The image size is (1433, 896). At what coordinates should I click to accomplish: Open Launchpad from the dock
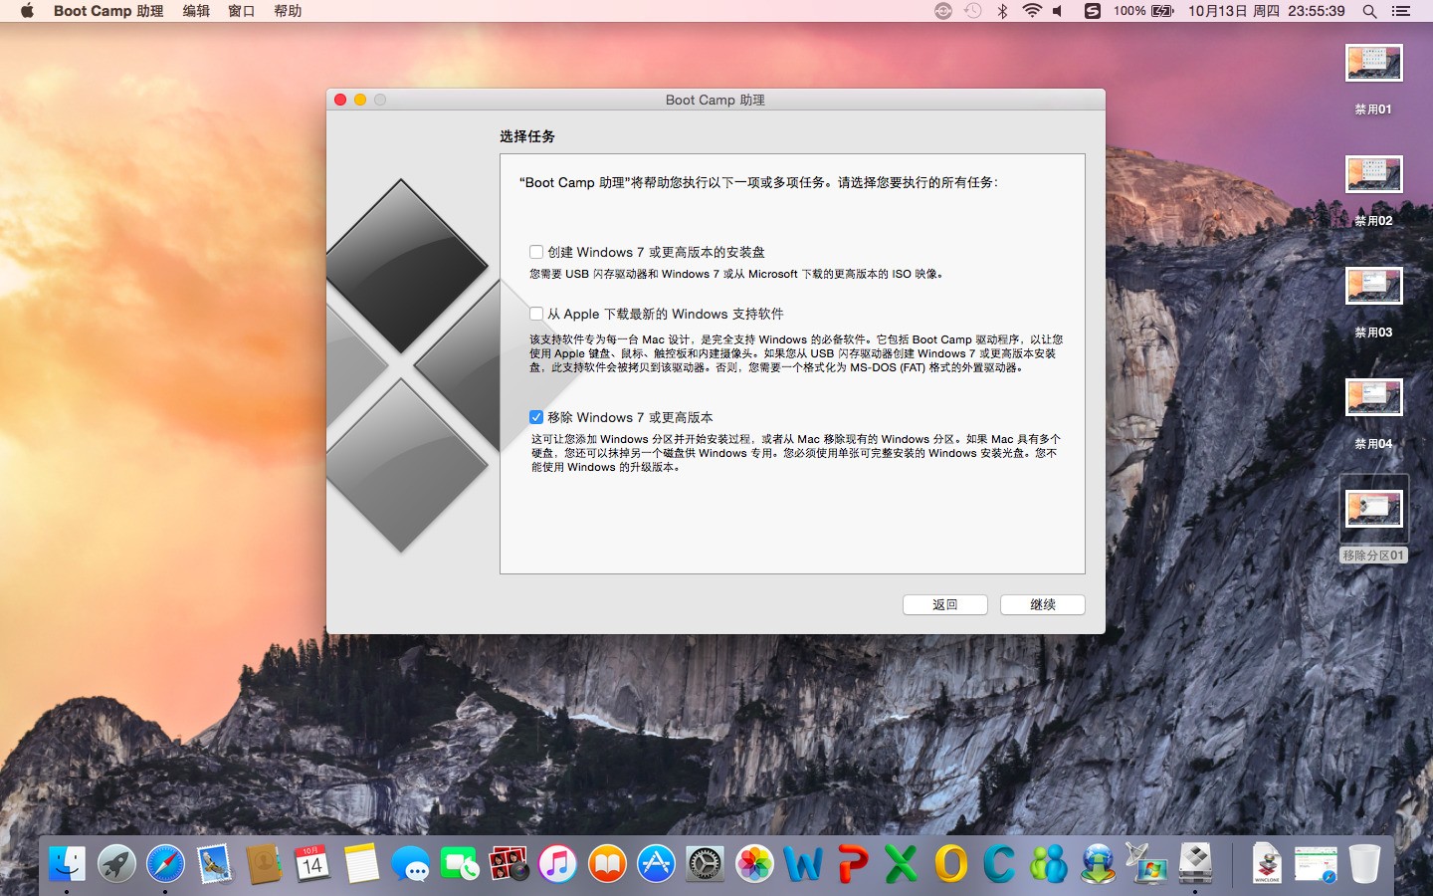click(x=116, y=863)
